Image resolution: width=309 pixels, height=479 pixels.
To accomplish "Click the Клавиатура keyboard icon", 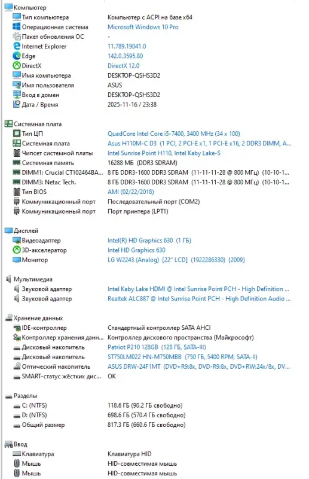I will coord(17,454).
